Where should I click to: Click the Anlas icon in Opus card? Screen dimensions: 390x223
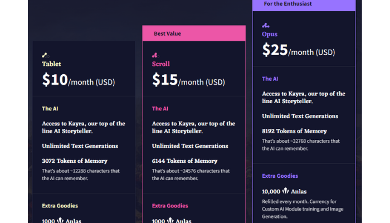(x=285, y=191)
